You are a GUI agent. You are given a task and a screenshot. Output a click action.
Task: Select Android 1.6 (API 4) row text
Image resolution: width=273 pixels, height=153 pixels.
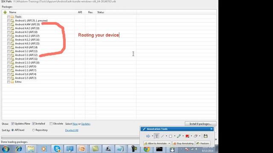click(x=26, y=74)
